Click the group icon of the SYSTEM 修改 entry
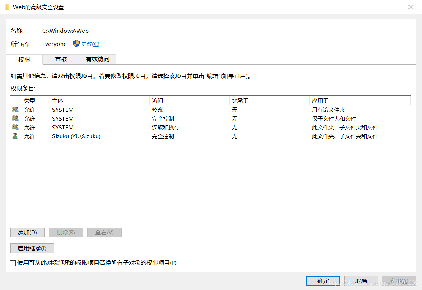This screenshot has width=422, height=290. (15, 110)
